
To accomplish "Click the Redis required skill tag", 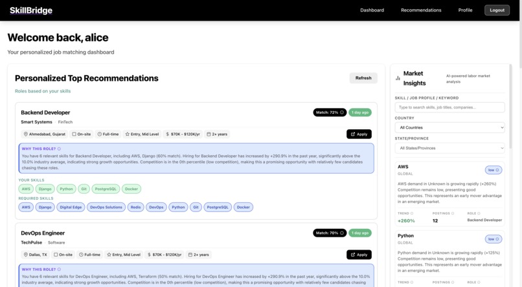I will [135, 207].
